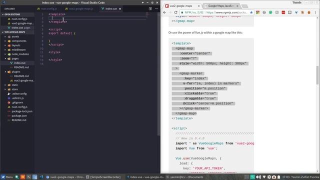This screenshot has width=320, height=180.
Task: Expand the assets folder
Action: click(15, 36)
